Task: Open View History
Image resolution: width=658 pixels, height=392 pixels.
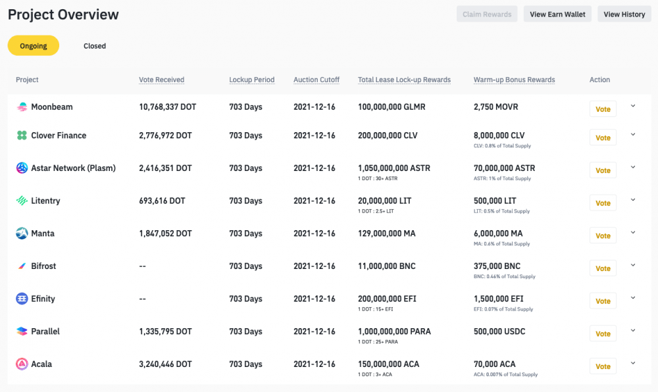Action: (624, 14)
